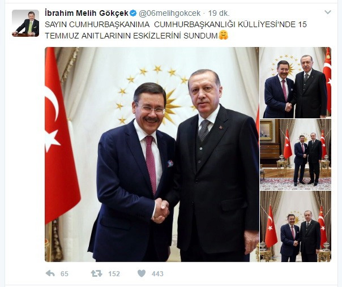Click the tweet text starting SAYIN CUMHURBAŞKANIMA
This screenshot has height=287, width=342.
tap(176, 30)
